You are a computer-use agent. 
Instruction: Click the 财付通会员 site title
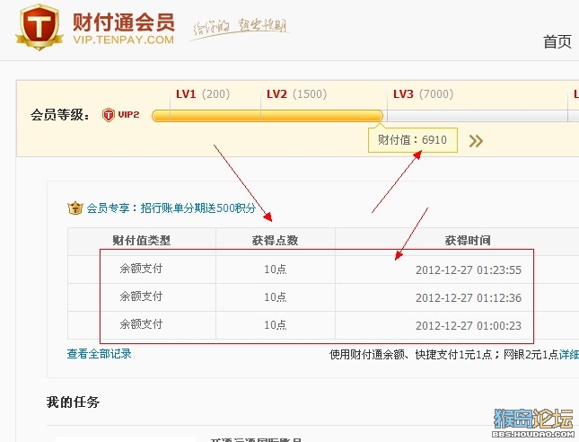pyautogui.click(x=123, y=22)
